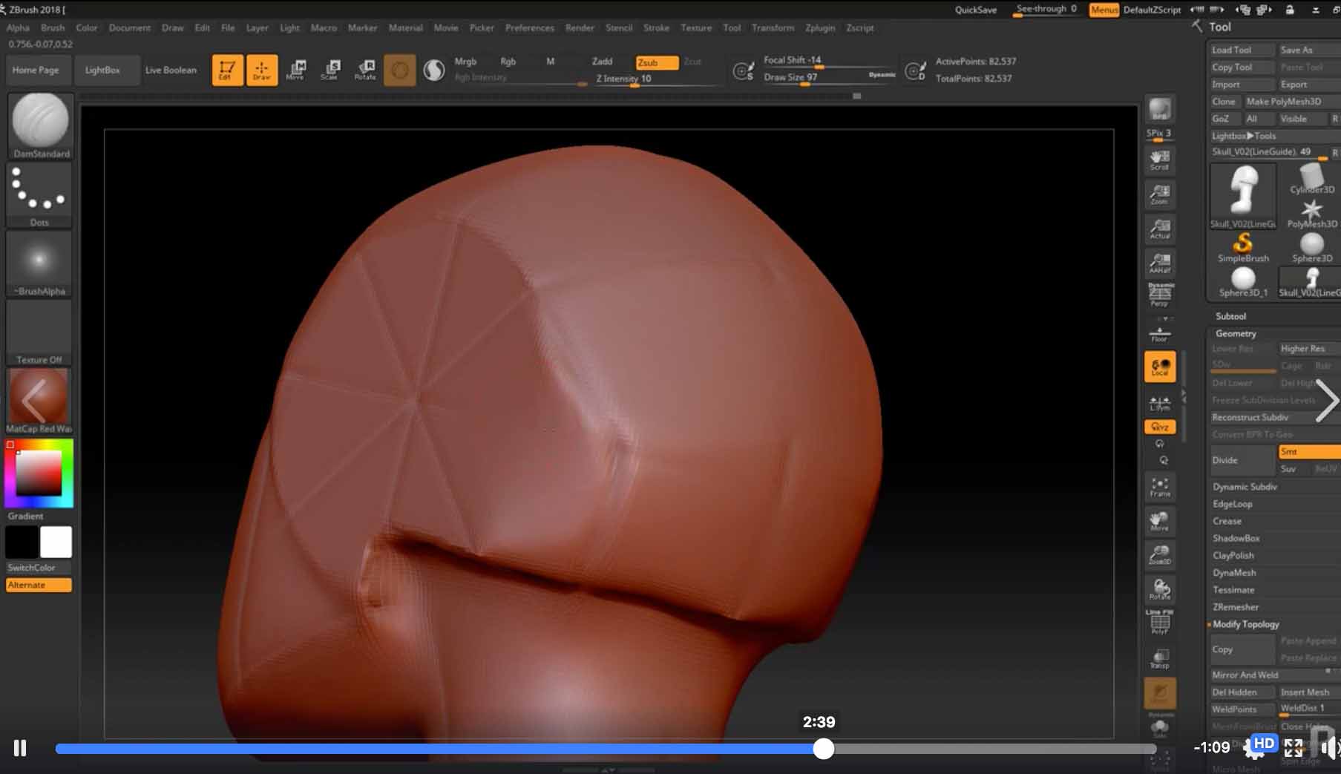Open the Subtool sub-palette
The width and height of the screenshot is (1341, 774).
[1230, 316]
